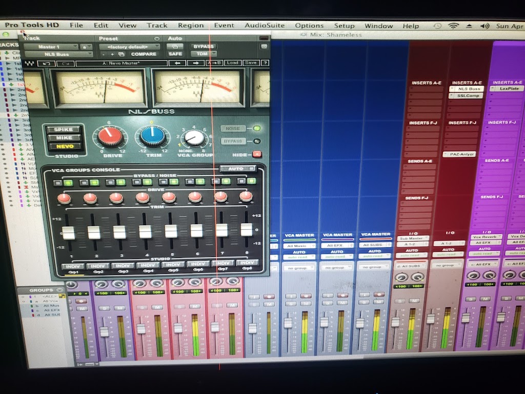This screenshot has width=525, height=394.
Task: Click the VCA group 1 trim fader
Action: (x=69, y=234)
